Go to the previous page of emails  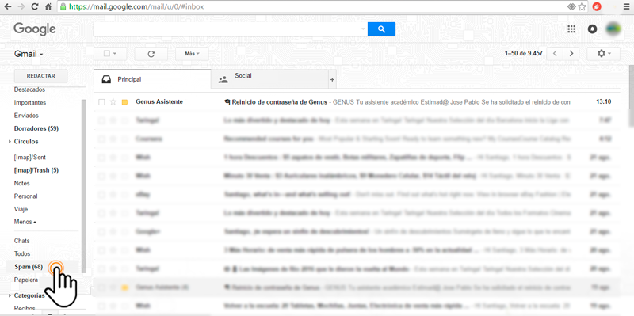point(555,54)
